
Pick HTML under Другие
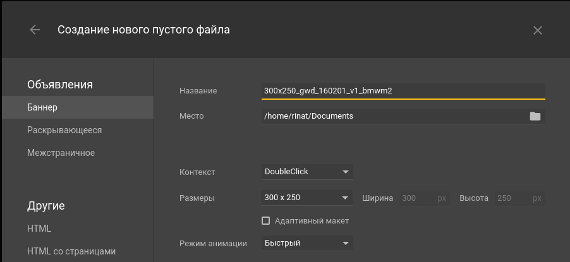[39, 229]
